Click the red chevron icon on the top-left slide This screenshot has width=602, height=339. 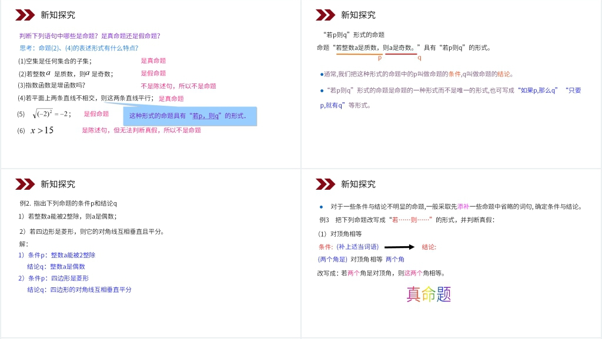click(x=25, y=15)
